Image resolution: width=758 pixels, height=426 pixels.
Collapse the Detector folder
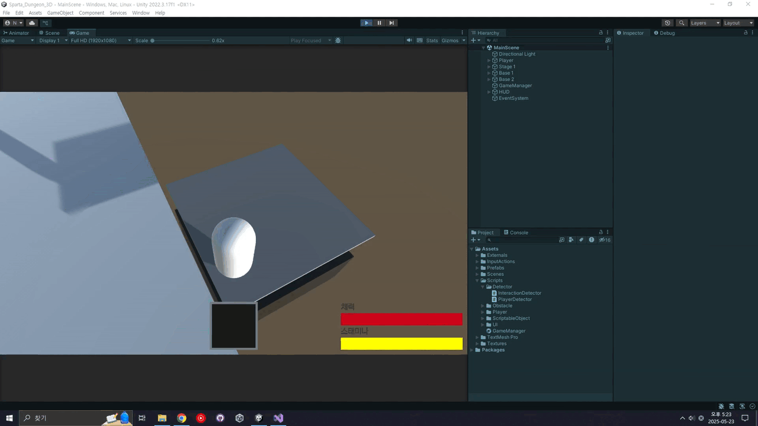coord(483,287)
